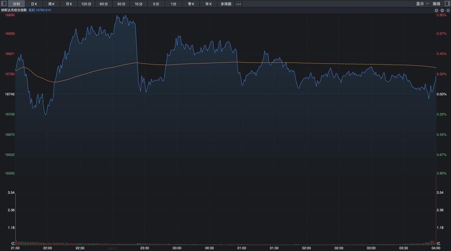Switch to the 周K tab
The width and height of the screenshot is (451, 251).
pos(51,4)
